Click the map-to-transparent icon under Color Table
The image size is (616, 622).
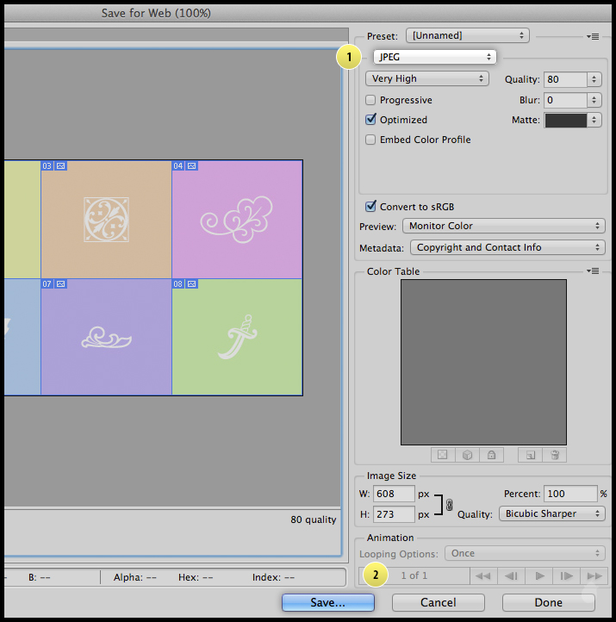coord(442,455)
